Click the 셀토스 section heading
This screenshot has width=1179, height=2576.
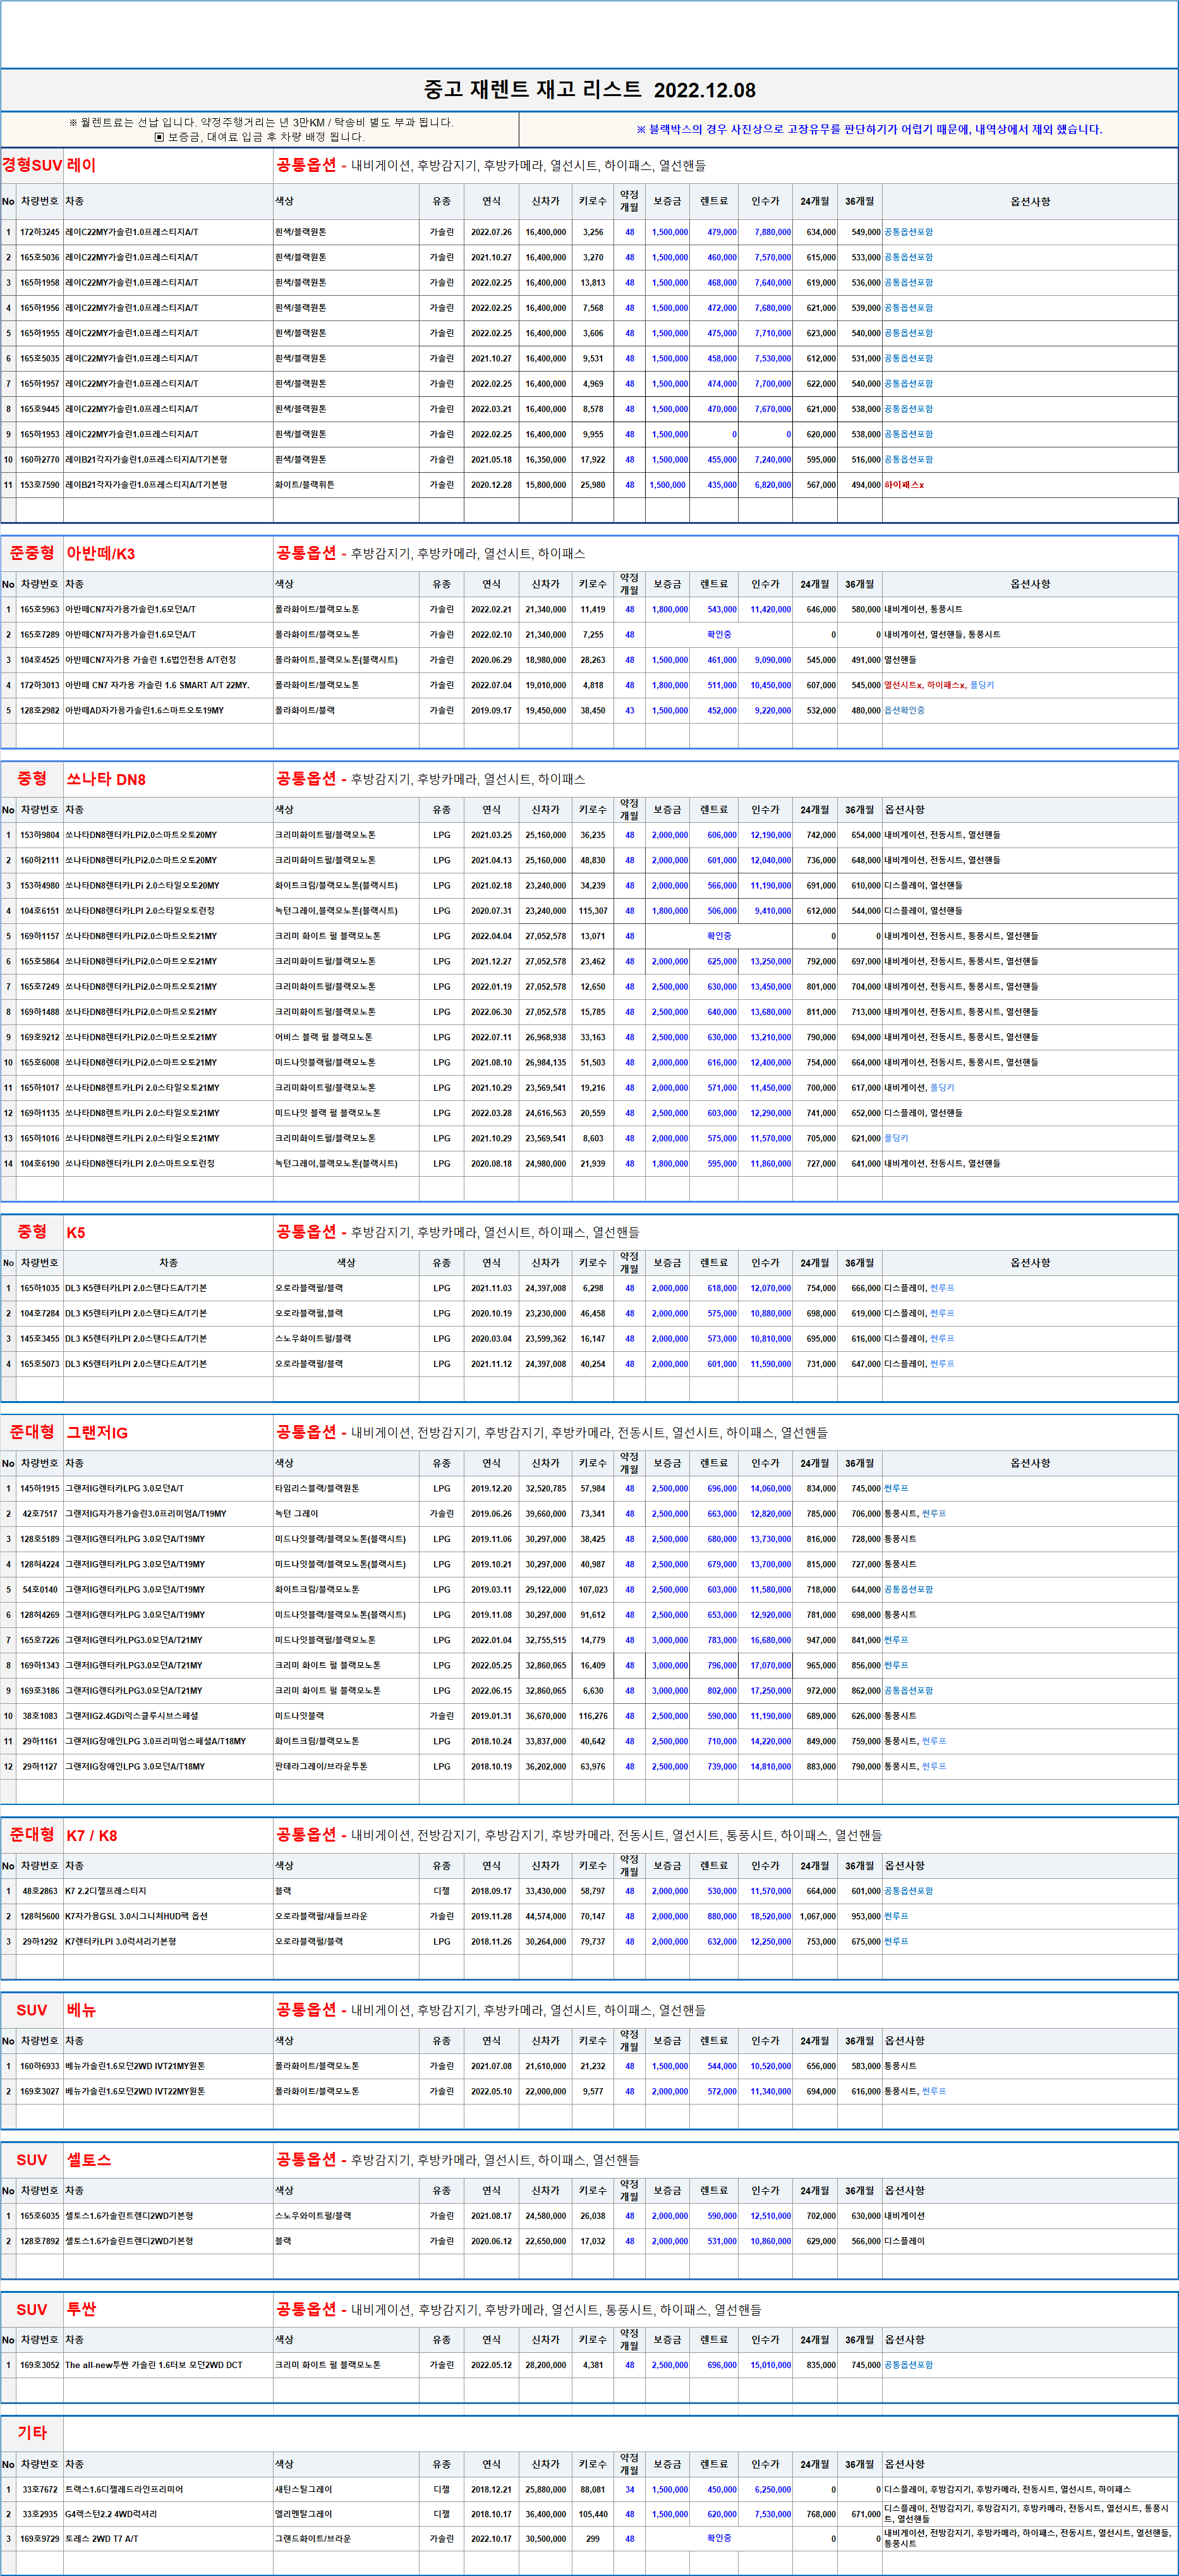pyautogui.click(x=89, y=2160)
